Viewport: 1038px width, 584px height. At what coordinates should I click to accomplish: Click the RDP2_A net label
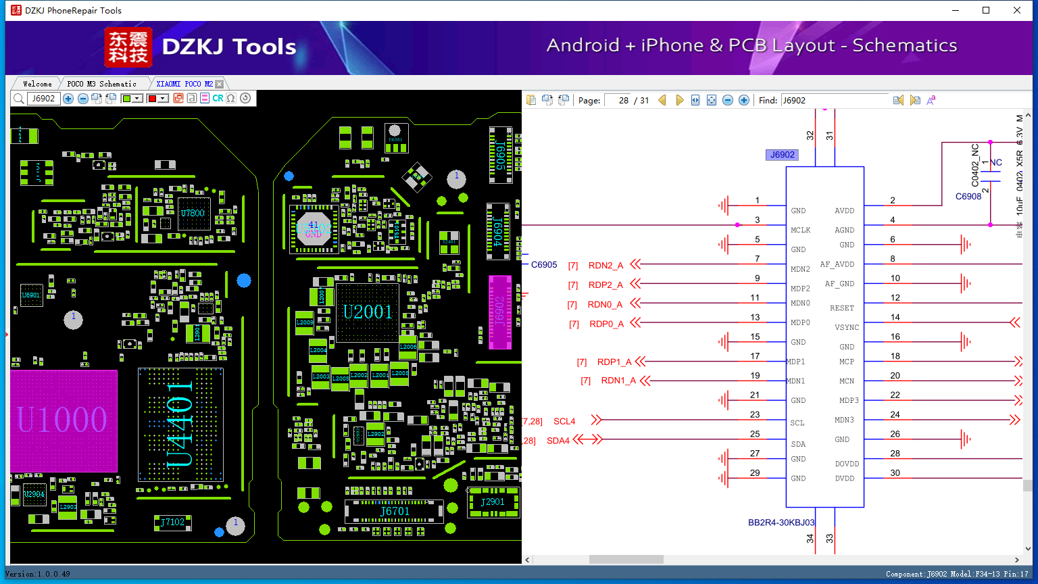point(605,285)
